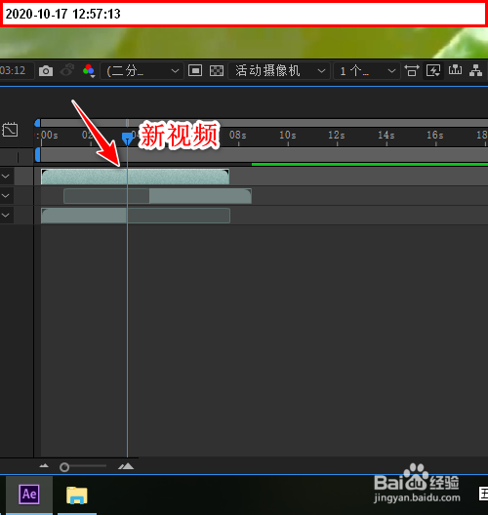Click the fast previews lightning icon
488x515 pixels.
(433, 70)
